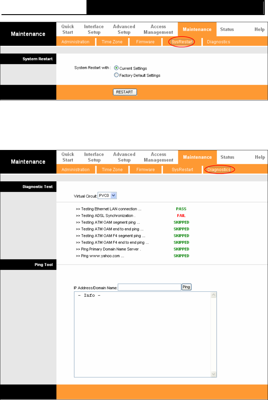Select Maintenance tab in System Restart page
Image resolution: width=268 pixels, height=400 pixels.
[x=197, y=29]
